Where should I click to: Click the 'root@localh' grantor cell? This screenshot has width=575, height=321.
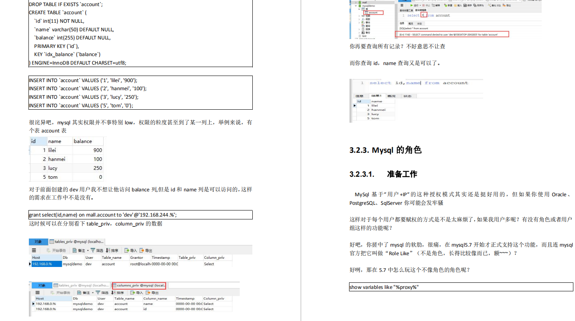coord(140,264)
